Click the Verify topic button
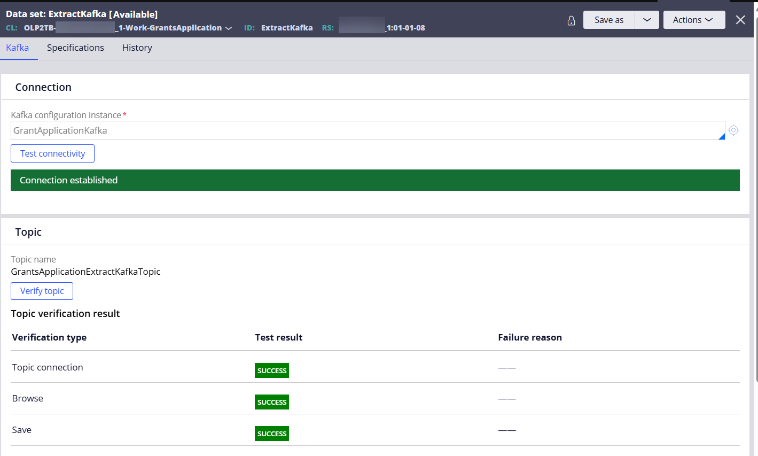The height and width of the screenshot is (456, 758). coord(42,291)
